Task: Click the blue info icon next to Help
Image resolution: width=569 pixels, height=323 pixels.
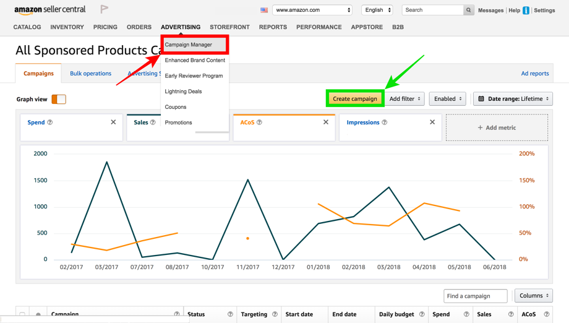Action: 526,11
